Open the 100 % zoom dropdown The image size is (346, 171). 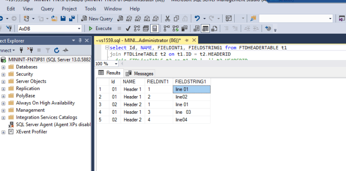click(x=116, y=64)
